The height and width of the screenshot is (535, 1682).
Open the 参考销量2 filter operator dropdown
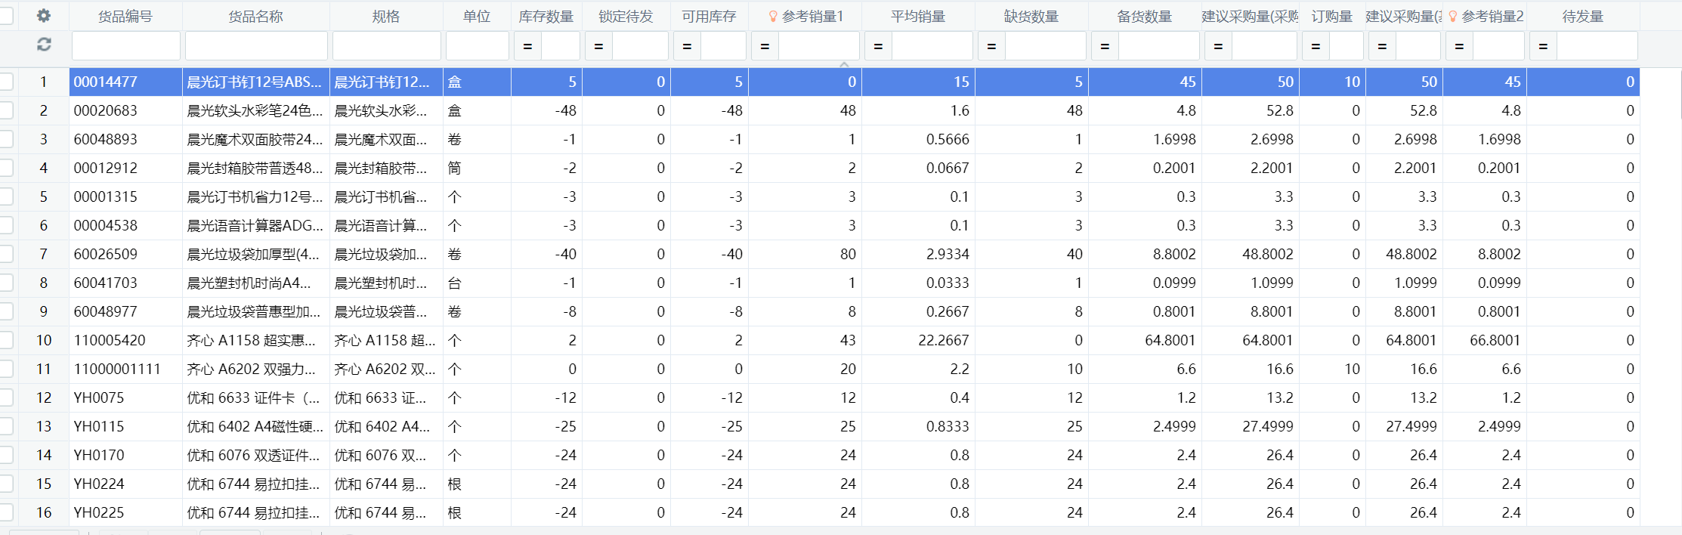(x=1459, y=46)
